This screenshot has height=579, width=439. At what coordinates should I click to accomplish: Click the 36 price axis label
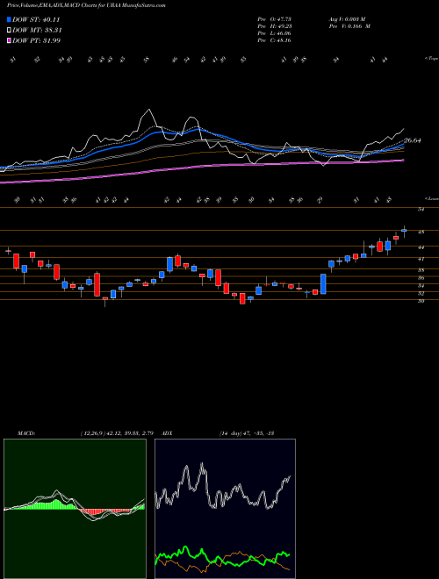point(421,278)
